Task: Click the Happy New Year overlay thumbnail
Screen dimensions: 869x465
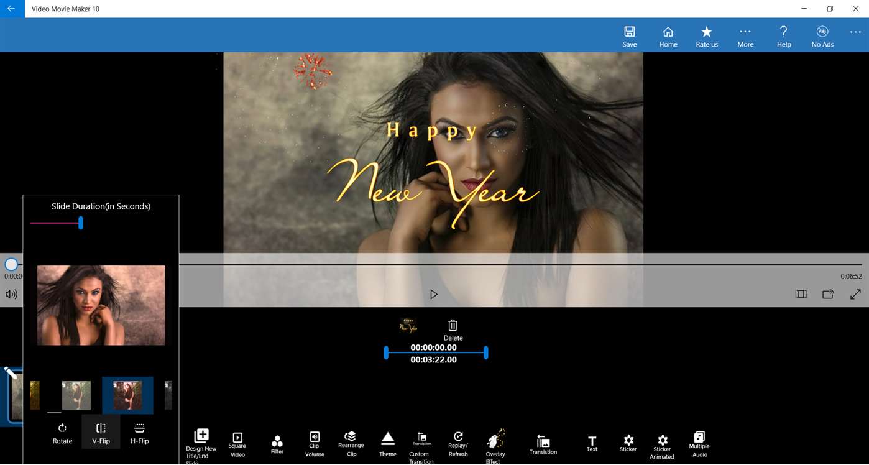Action: click(408, 325)
